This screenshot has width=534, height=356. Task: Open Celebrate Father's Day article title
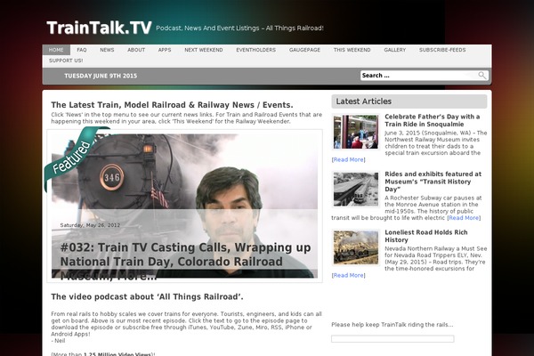(x=433, y=120)
